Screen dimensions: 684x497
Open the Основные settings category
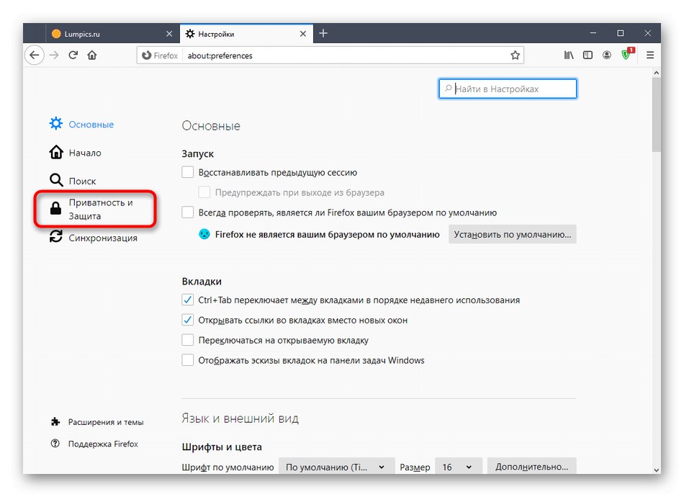pyautogui.click(x=81, y=125)
